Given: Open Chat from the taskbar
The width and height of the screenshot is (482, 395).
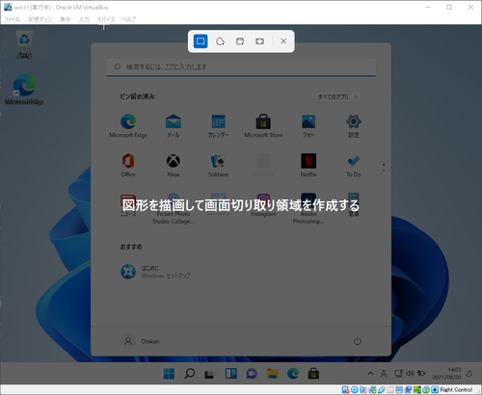Looking at the screenshot, I should 252,374.
